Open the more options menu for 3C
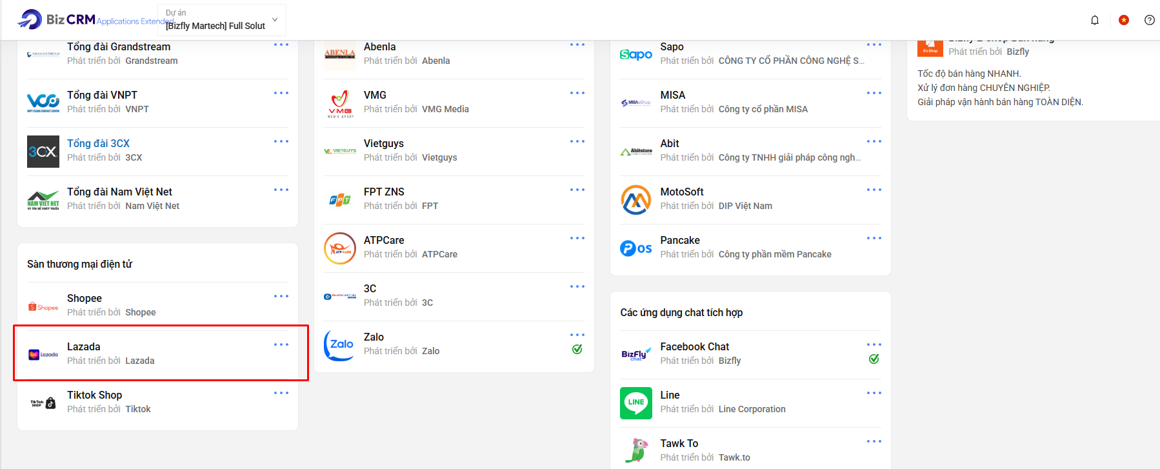Viewport: 1160px width, 469px height. pyautogui.click(x=577, y=287)
